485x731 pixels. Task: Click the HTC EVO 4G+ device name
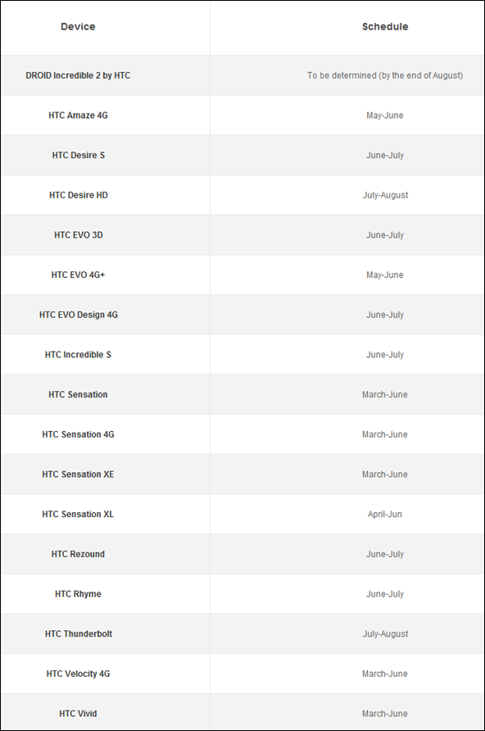pos(78,275)
